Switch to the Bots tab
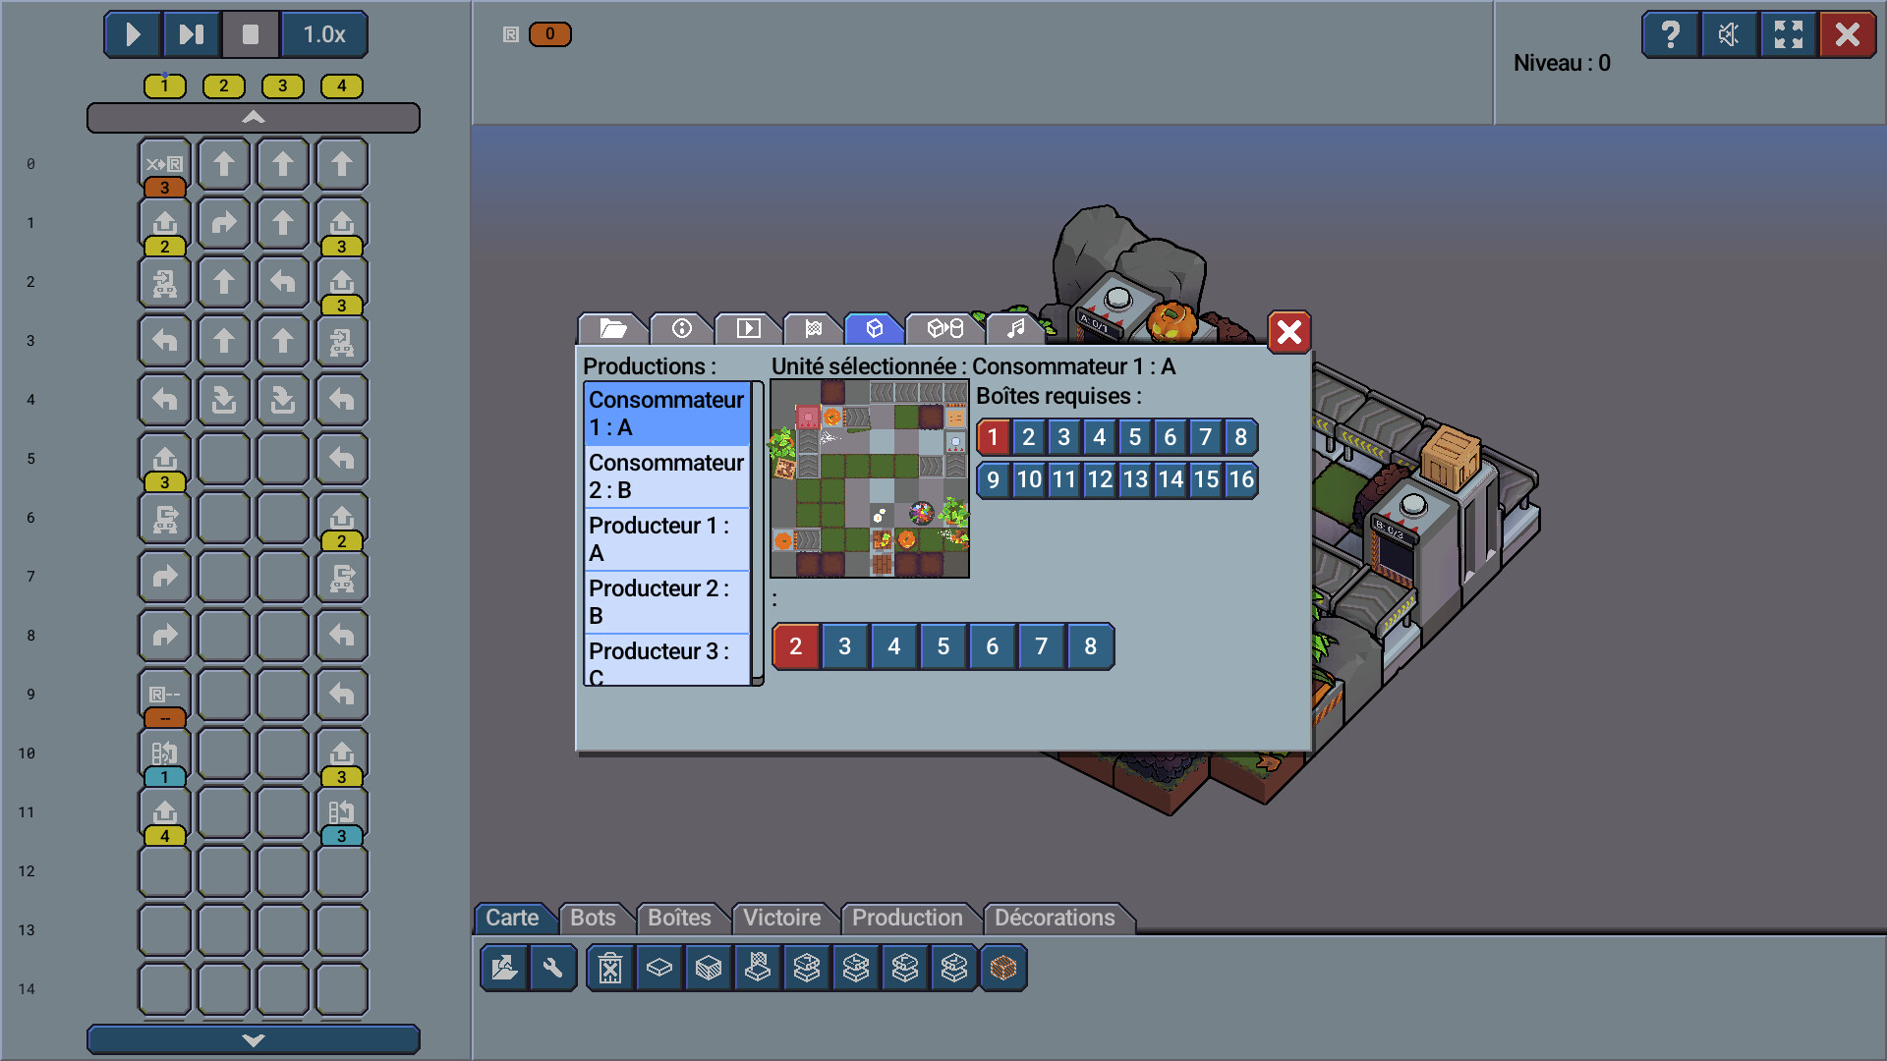The height and width of the screenshot is (1061, 1887). coord(593,918)
